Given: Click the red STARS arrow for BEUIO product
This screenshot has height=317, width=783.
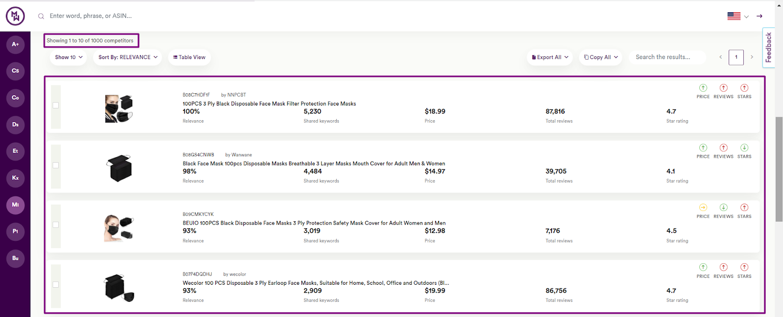Looking at the screenshot, I should 744,208.
